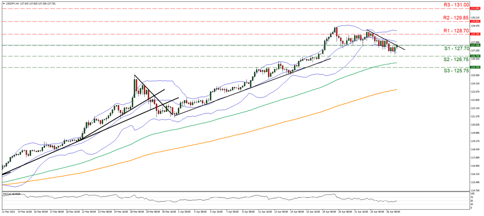Click the 26 Apr 08:00 time axis label

click(393, 212)
